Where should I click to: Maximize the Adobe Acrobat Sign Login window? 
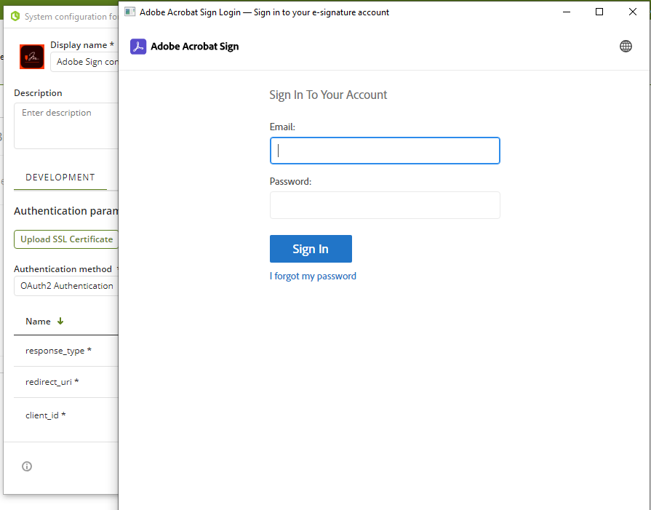[x=599, y=12]
